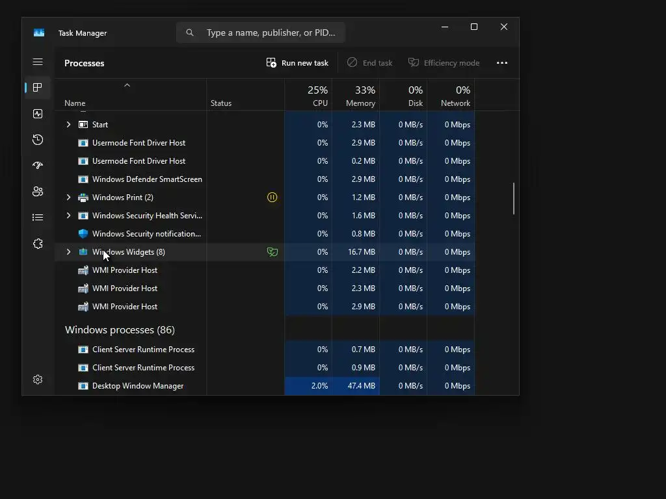Click the Windows Security notification shield icon

pos(83,234)
